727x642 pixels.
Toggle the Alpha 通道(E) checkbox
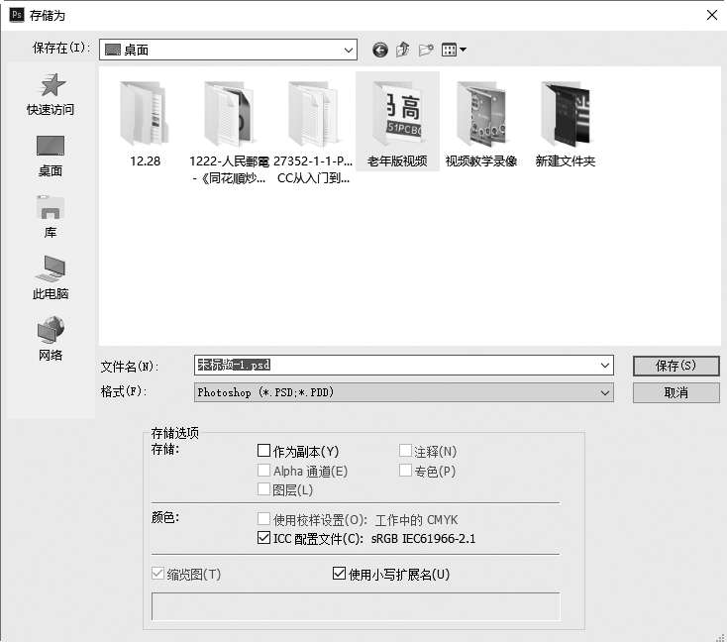click(263, 471)
